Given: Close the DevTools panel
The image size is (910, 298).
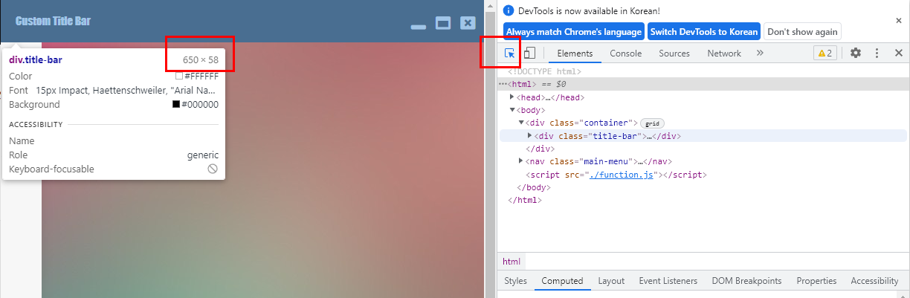Looking at the screenshot, I should pos(898,54).
